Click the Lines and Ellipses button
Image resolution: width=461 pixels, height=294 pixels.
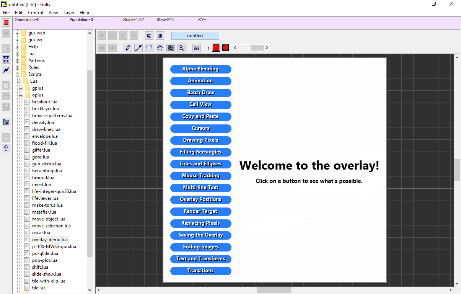click(201, 164)
